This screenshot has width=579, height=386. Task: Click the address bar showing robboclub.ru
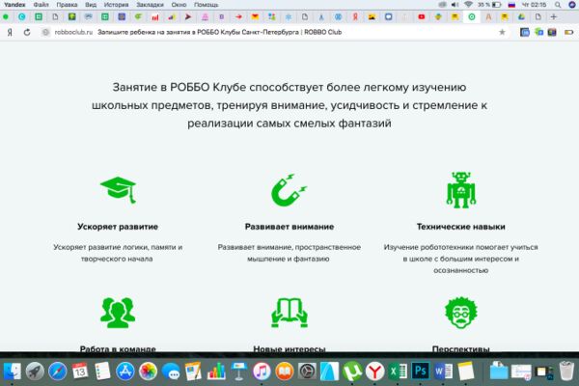pyautogui.click(x=273, y=32)
